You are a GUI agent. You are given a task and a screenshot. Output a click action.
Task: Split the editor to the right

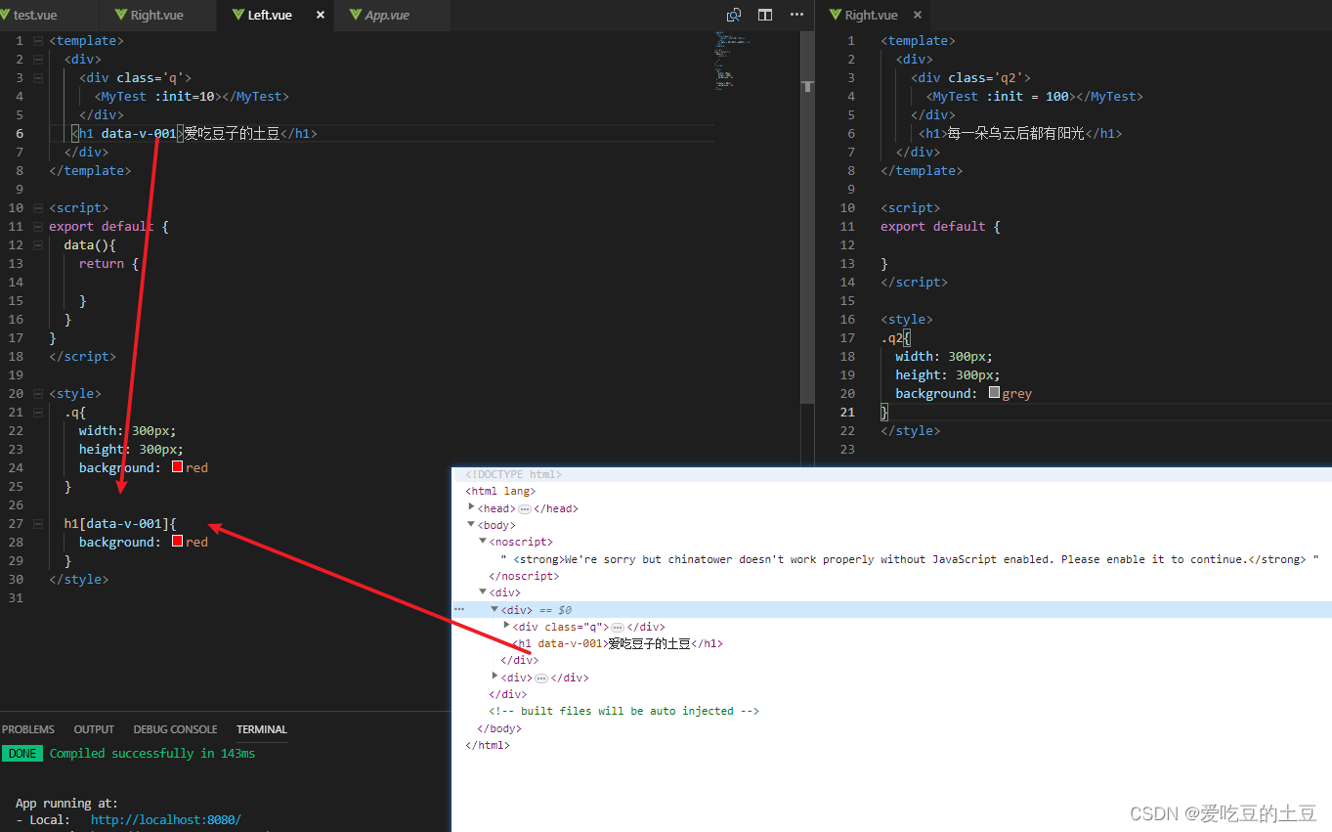pyautogui.click(x=765, y=15)
